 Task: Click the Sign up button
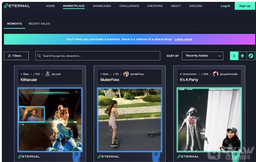(245, 6)
